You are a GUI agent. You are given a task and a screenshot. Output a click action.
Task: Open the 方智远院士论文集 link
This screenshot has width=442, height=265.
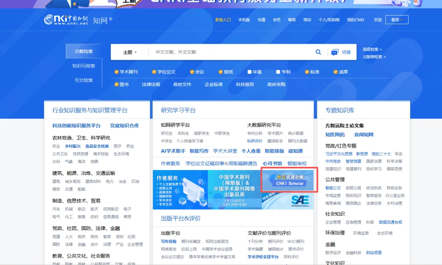[345, 126]
